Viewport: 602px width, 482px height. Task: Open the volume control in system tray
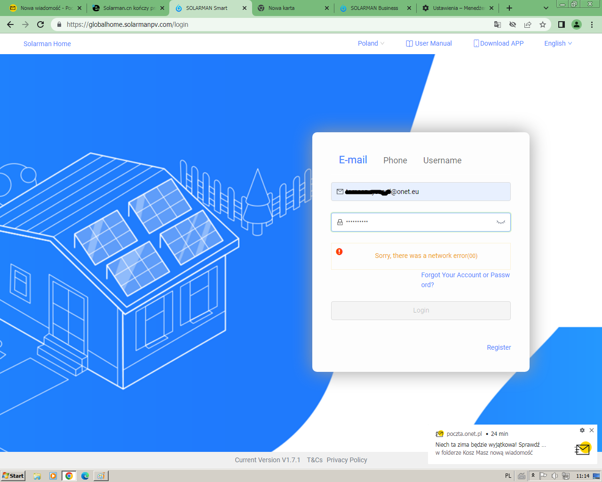coord(554,476)
